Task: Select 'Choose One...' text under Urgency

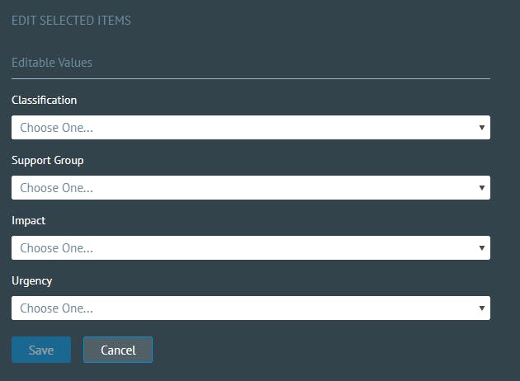Action: pos(56,308)
